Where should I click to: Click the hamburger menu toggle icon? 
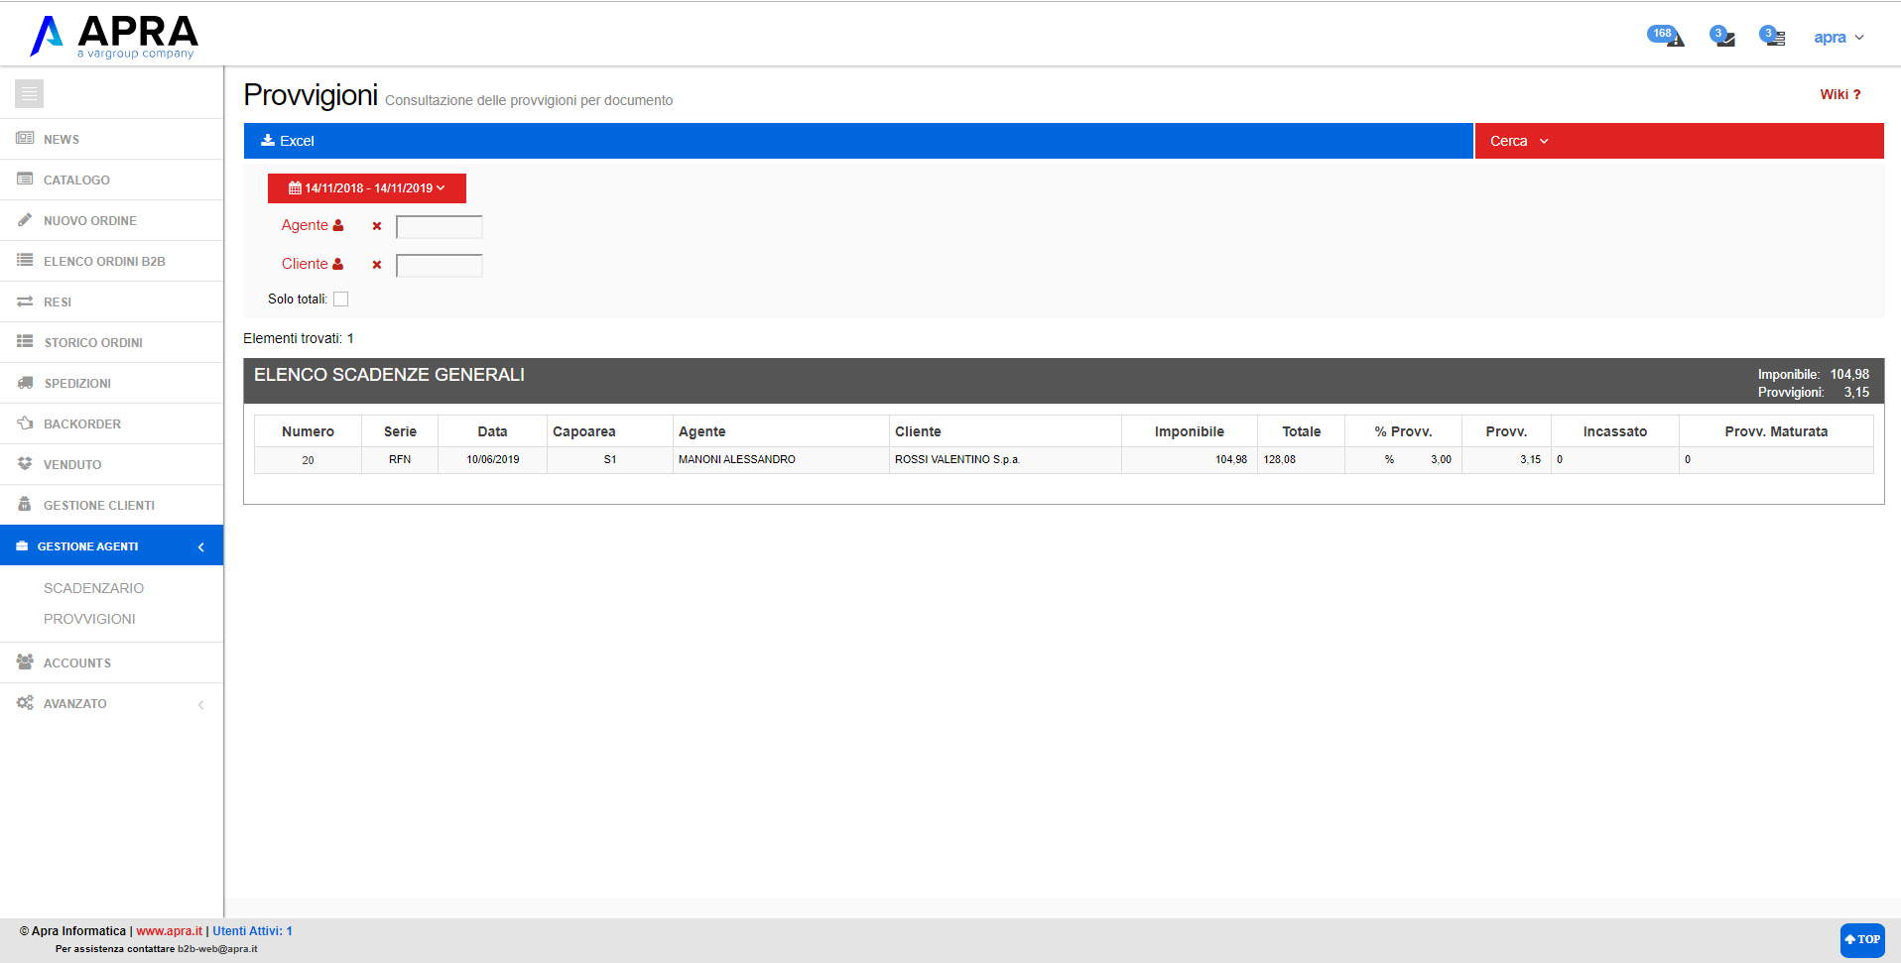pyautogui.click(x=29, y=94)
